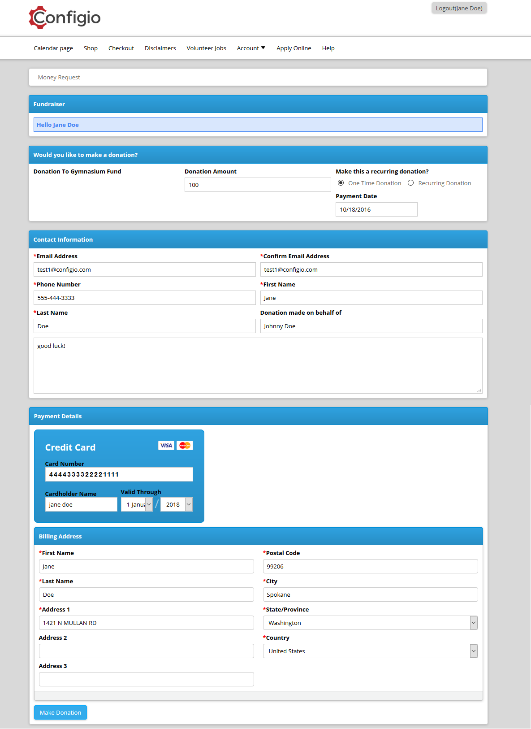Click the Payment Date field
Viewport: 531px width, 729px height.
click(x=376, y=209)
